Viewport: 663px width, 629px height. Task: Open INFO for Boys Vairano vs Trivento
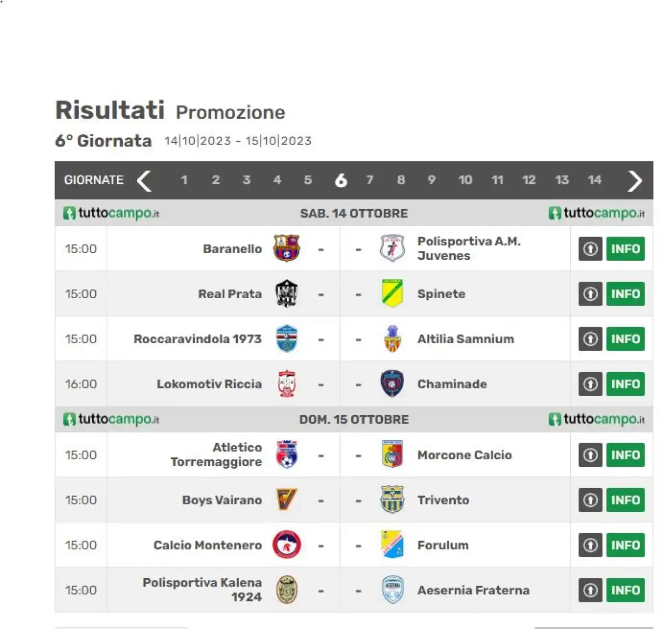click(625, 500)
